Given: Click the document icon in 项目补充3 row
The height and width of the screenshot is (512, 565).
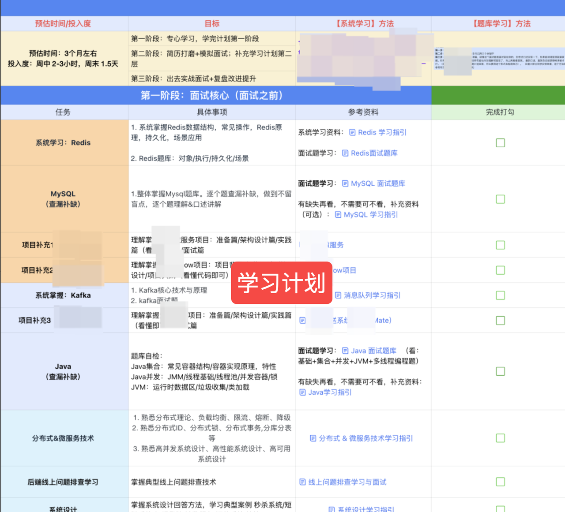Looking at the screenshot, I should click(x=302, y=321).
